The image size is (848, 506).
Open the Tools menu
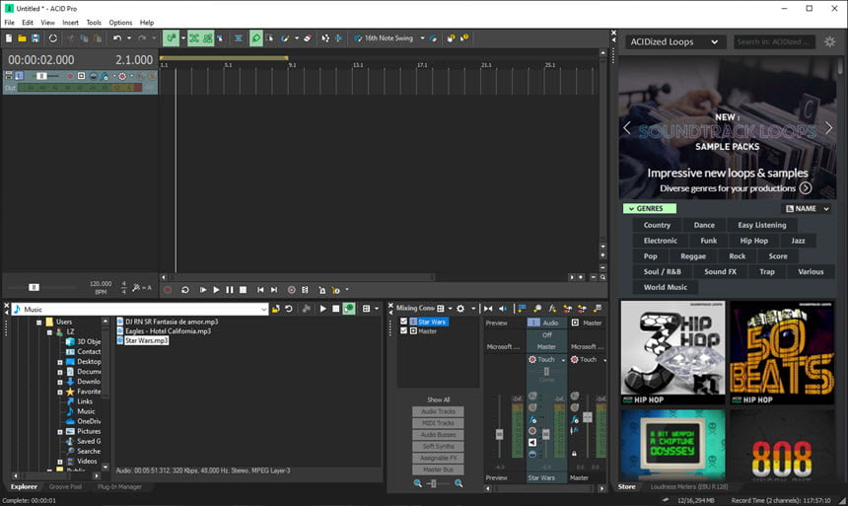tap(94, 23)
